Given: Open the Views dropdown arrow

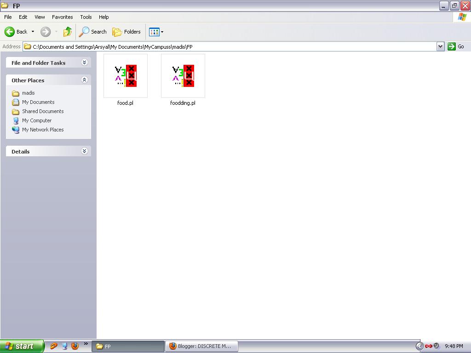Looking at the screenshot, I should coord(162,32).
